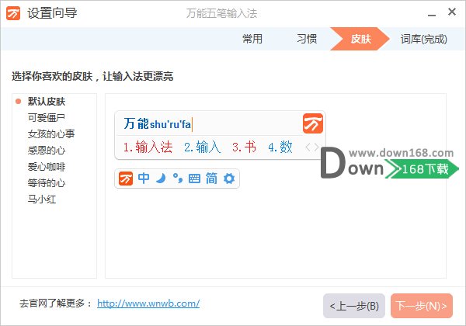Image resolution: width=466 pixels, height=326 pixels.
Task: Open the soft keyboard icon
Action: (x=194, y=179)
